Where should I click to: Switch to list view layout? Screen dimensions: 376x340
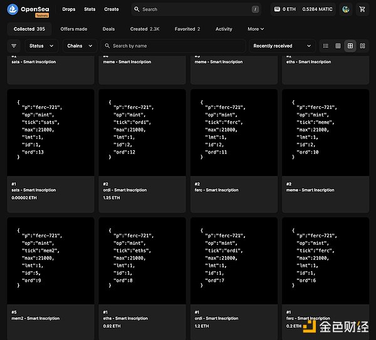tap(325, 46)
